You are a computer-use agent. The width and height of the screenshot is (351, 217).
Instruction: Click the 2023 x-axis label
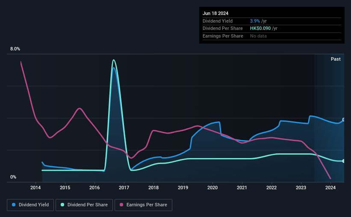301,188
